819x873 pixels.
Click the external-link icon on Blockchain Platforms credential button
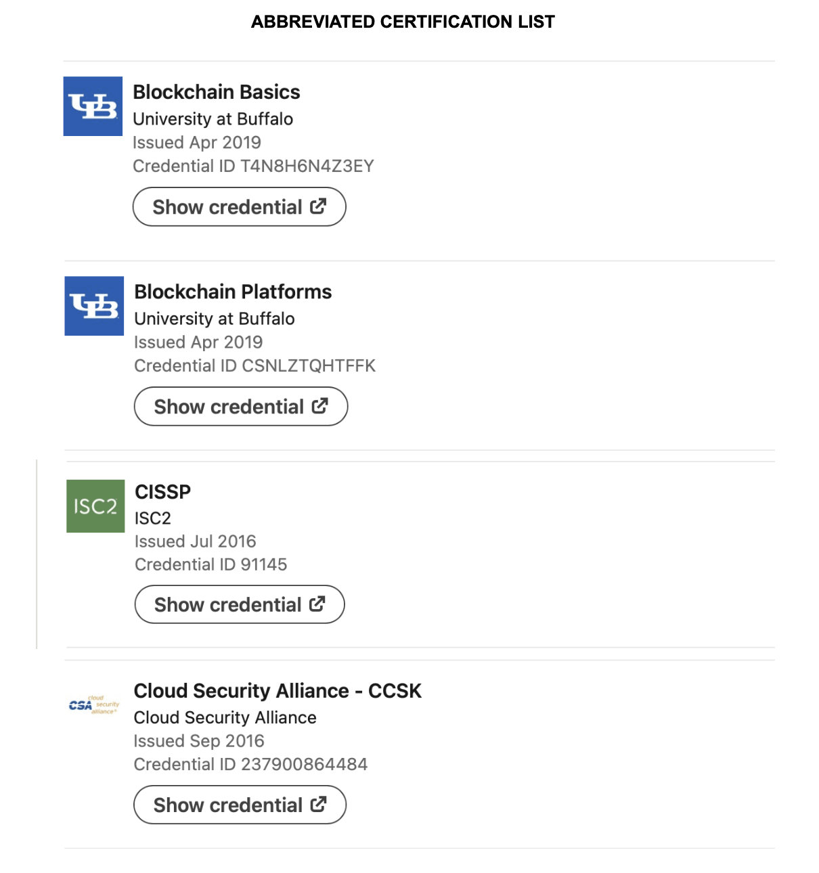(320, 406)
